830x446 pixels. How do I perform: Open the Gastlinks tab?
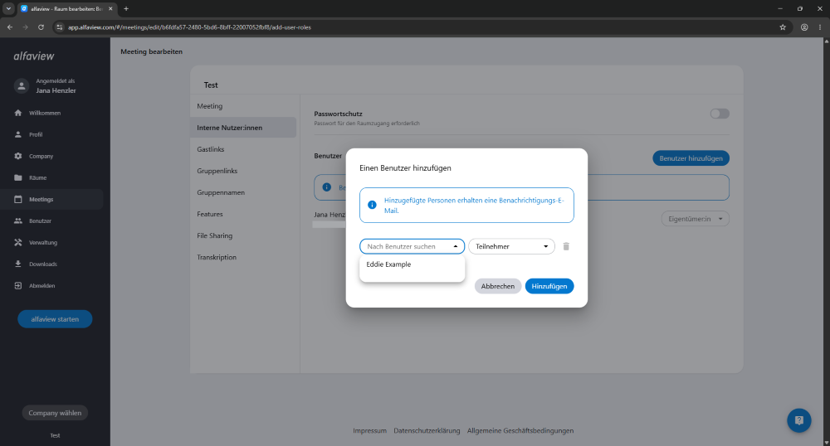(243, 149)
